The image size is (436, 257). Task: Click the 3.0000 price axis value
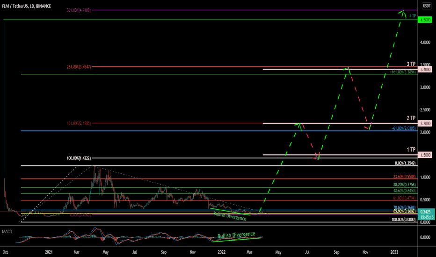pyautogui.click(x=425, y=87)
